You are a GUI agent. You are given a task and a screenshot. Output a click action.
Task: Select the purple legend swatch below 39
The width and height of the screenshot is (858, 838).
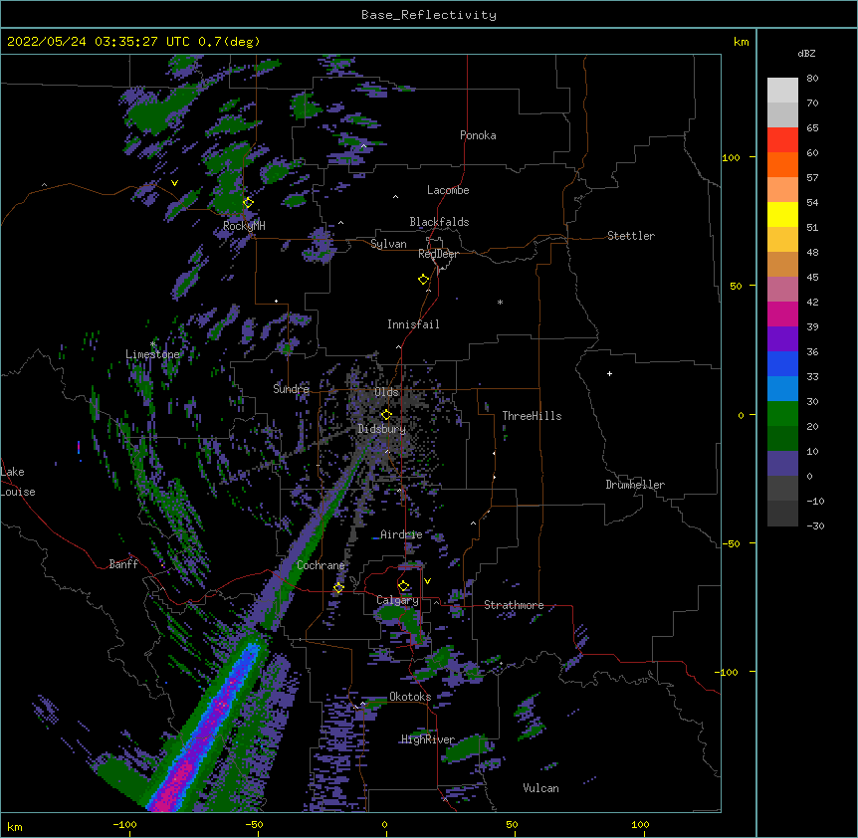(x=782, y=338)
